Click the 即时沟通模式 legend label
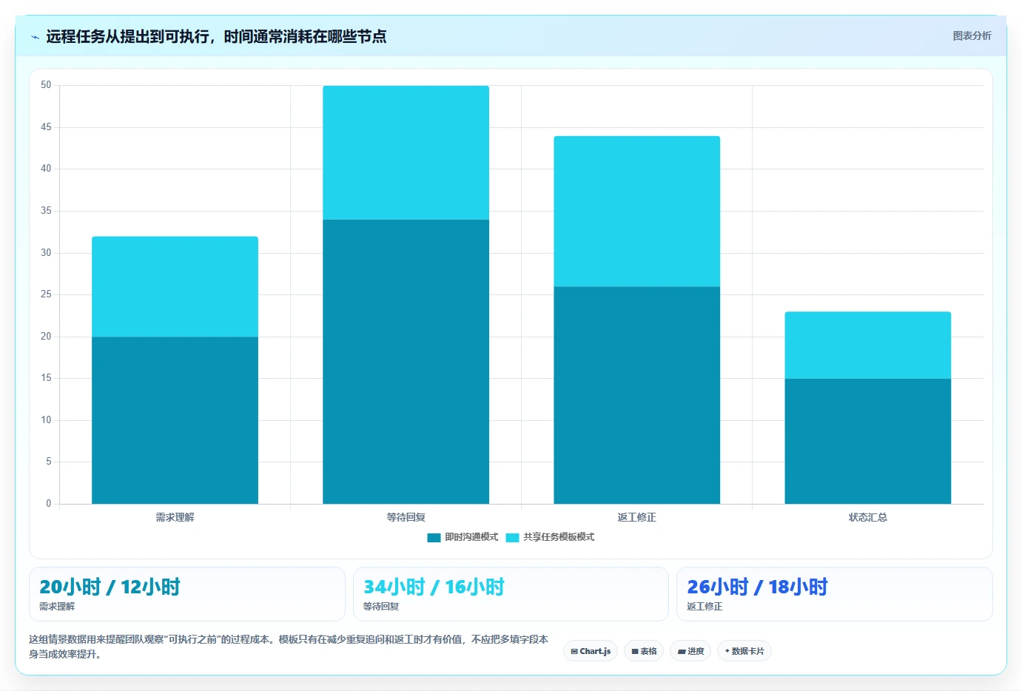This screenshot has height=691, width=1022. (471, 537)
